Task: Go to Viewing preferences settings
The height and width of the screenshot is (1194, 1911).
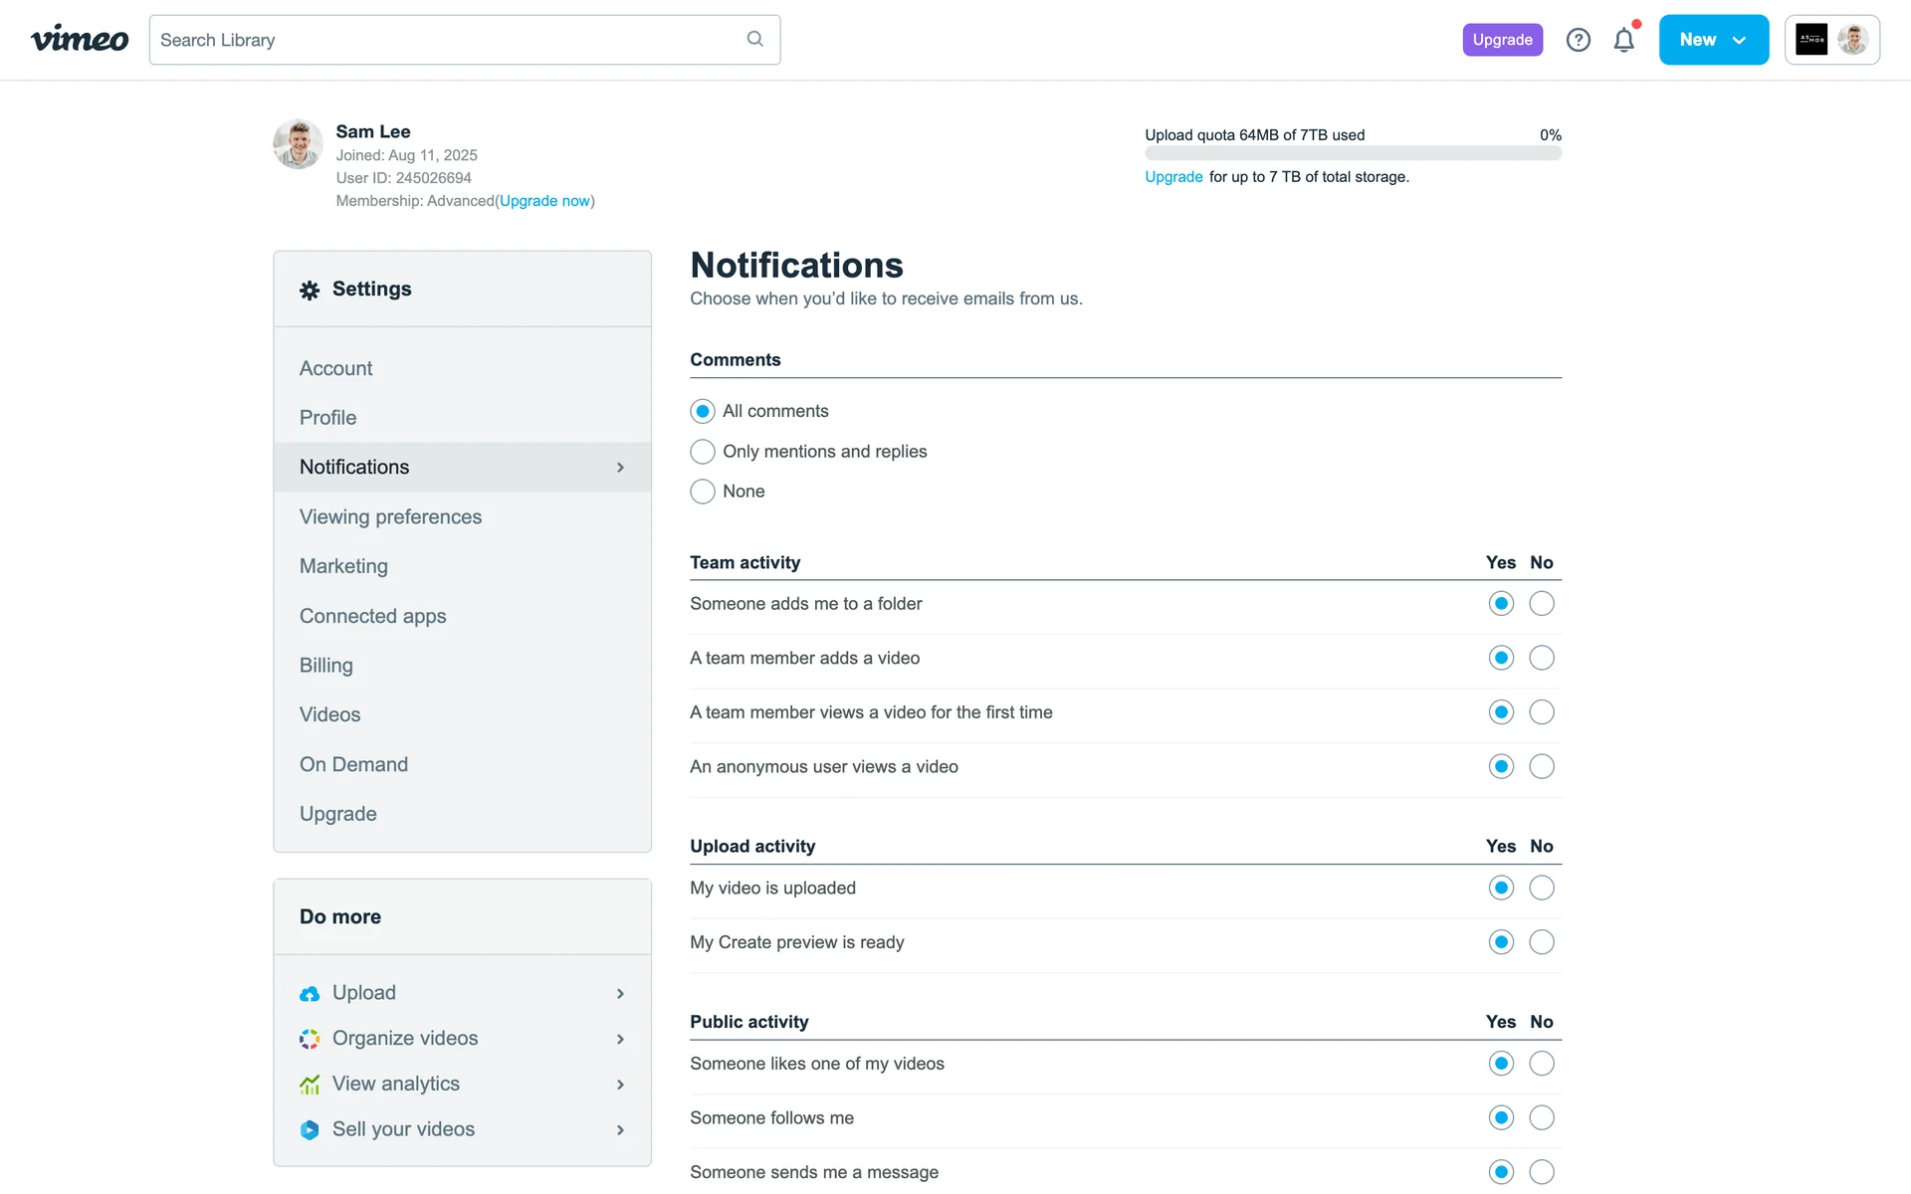Action: [390, 516]
